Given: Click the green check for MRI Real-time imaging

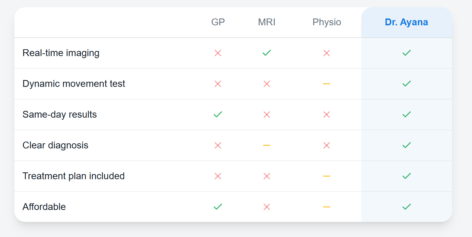Looking at the screenshot, I should pyautogui.click(x=267, y=53).
